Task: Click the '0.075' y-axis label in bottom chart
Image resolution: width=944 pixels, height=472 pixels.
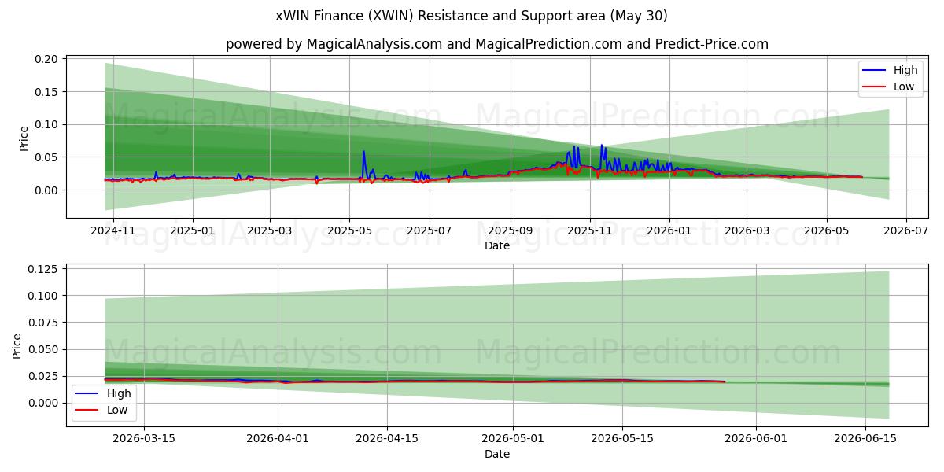Action: point(44,323)
